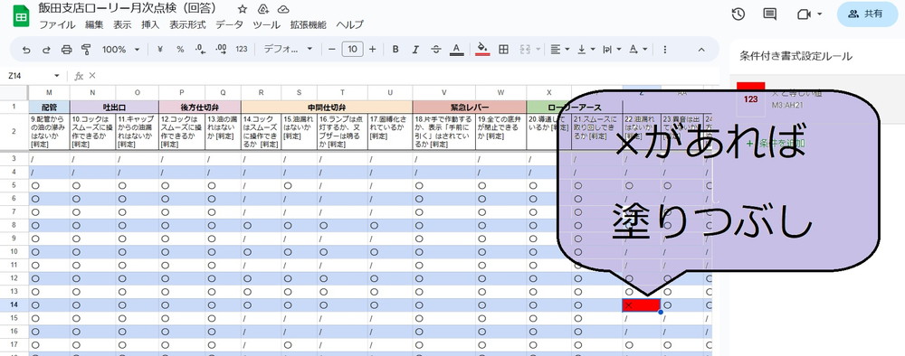Click the undo arrow icon
The image size is (905, 356).
click(26, 50)
